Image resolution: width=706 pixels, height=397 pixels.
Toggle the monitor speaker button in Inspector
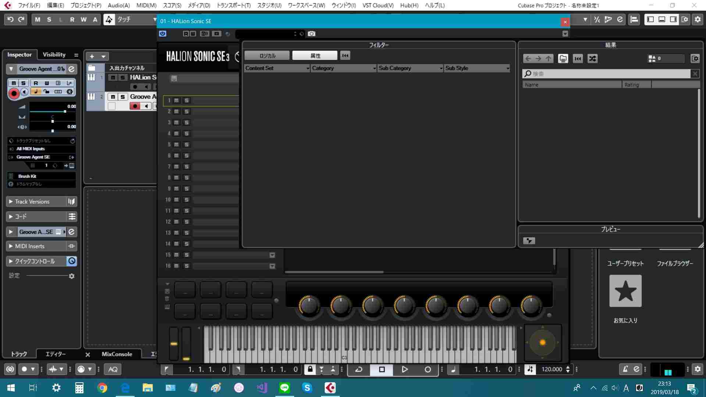click(24, 92)
